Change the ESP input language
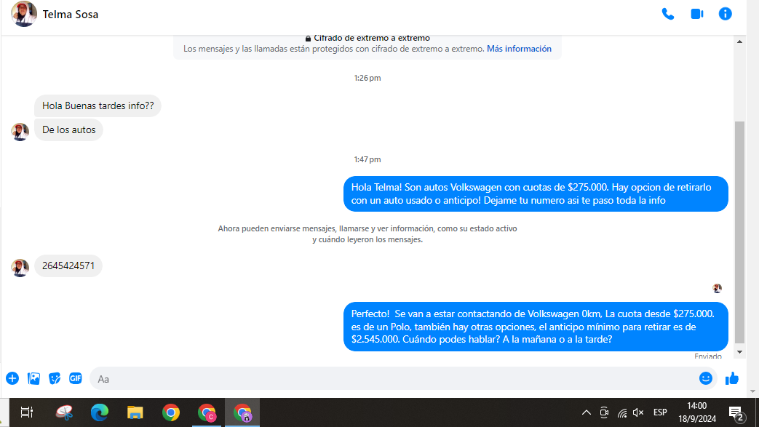 (660, 412)
